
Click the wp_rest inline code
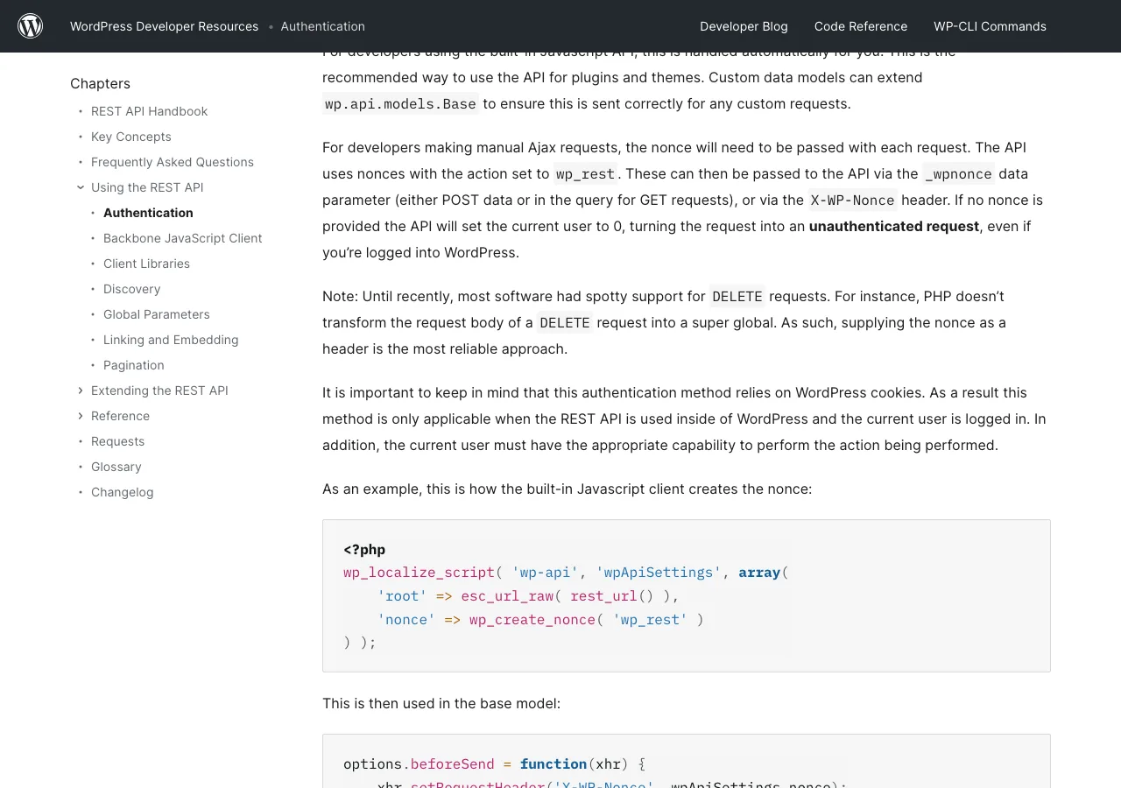tap(585, 174)
